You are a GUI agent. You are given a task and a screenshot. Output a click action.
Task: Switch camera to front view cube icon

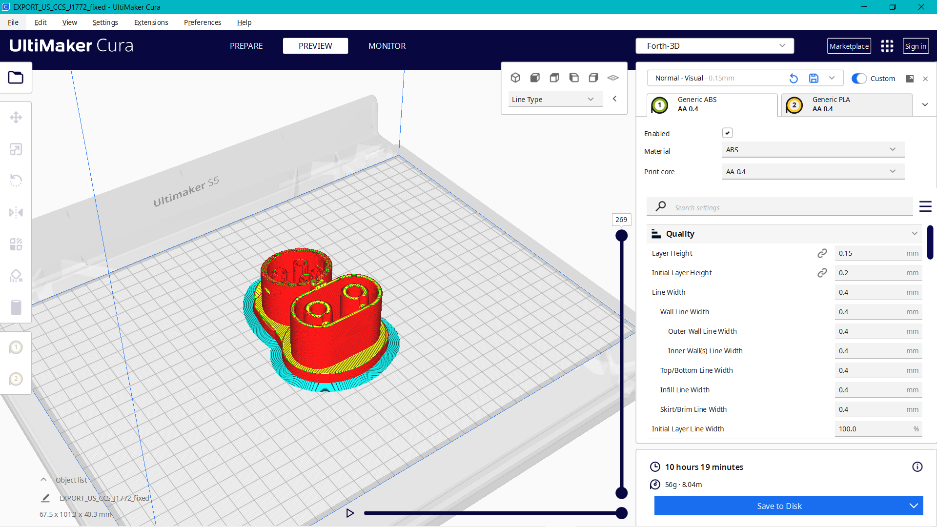(535, 77)
